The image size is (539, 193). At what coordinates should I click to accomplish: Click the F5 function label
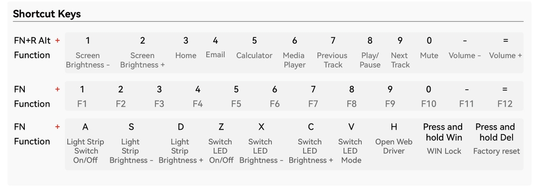tap(236, 104)
